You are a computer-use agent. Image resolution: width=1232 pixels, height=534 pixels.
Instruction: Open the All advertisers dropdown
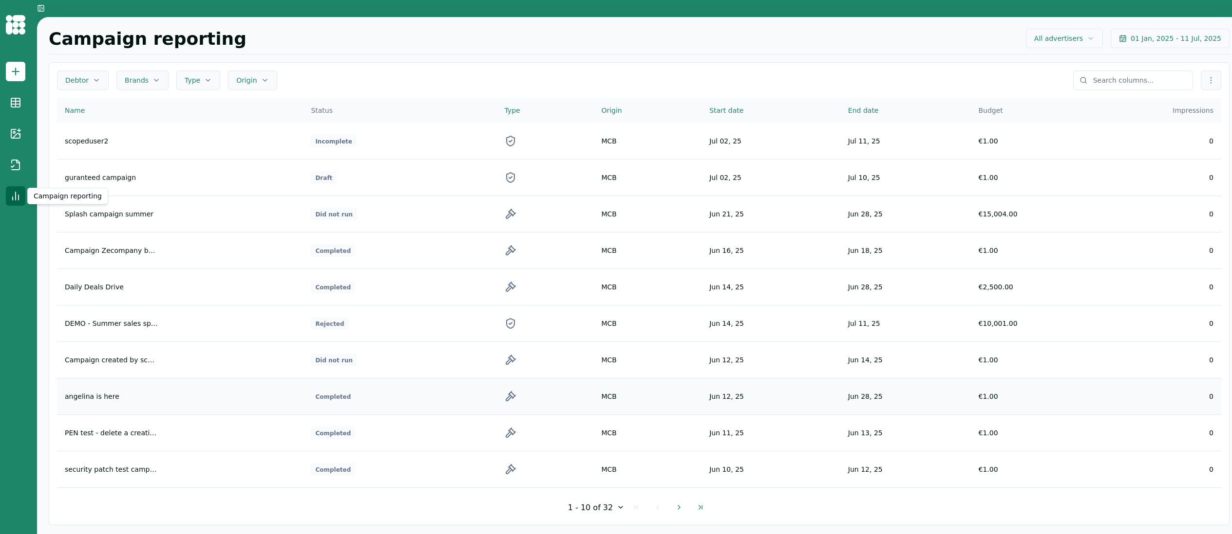[x=1063, y=38]
